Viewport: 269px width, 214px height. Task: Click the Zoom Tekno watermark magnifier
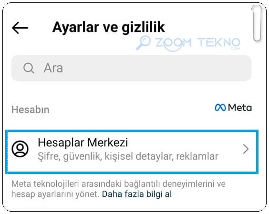click(143, 43)
